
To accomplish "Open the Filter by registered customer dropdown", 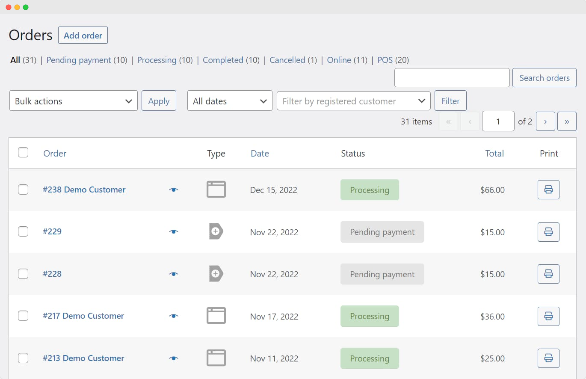I will 353,101.
